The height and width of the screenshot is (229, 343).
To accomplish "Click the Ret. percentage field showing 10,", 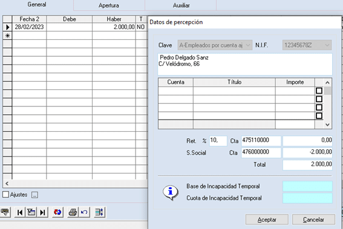I will 218,141.
